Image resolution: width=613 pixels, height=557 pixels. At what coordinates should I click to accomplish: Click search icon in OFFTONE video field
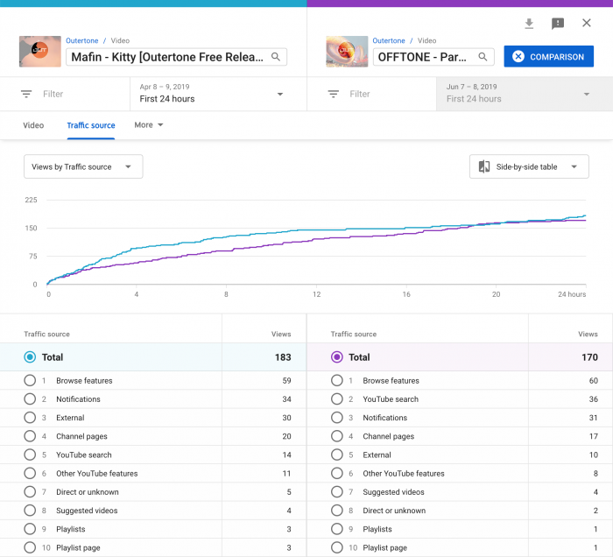[x=483, y=57]
